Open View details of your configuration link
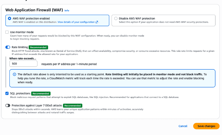The image size is (222, 135). (76, 22)
